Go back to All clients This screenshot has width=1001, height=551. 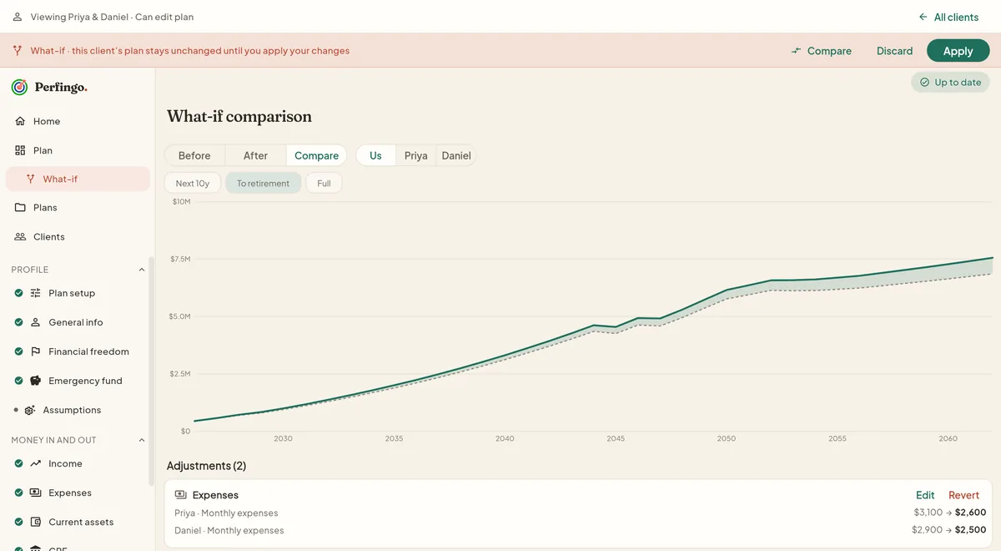click(x=948, y=17)
